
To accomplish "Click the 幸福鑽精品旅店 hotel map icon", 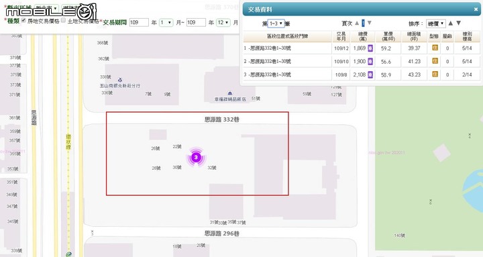I will point(229,93).
